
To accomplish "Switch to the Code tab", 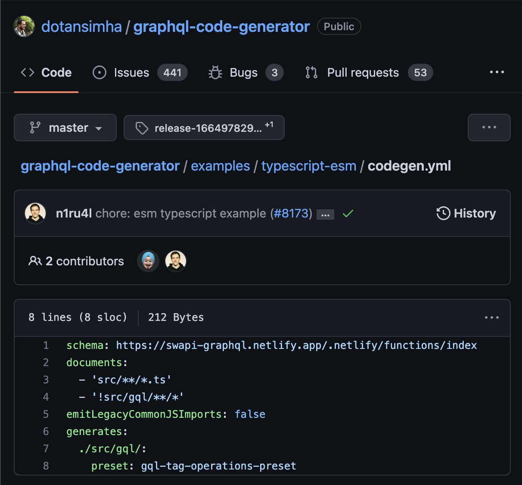I will (46, 72).
